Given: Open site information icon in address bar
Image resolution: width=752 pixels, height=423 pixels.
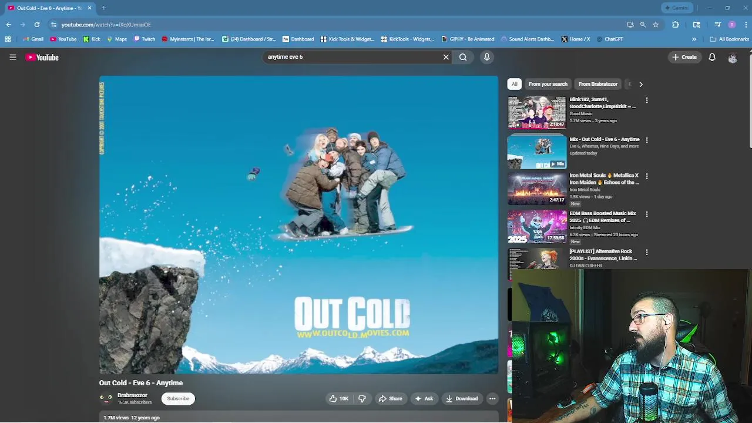Looking at the screenshot, I should click(53, 25).
